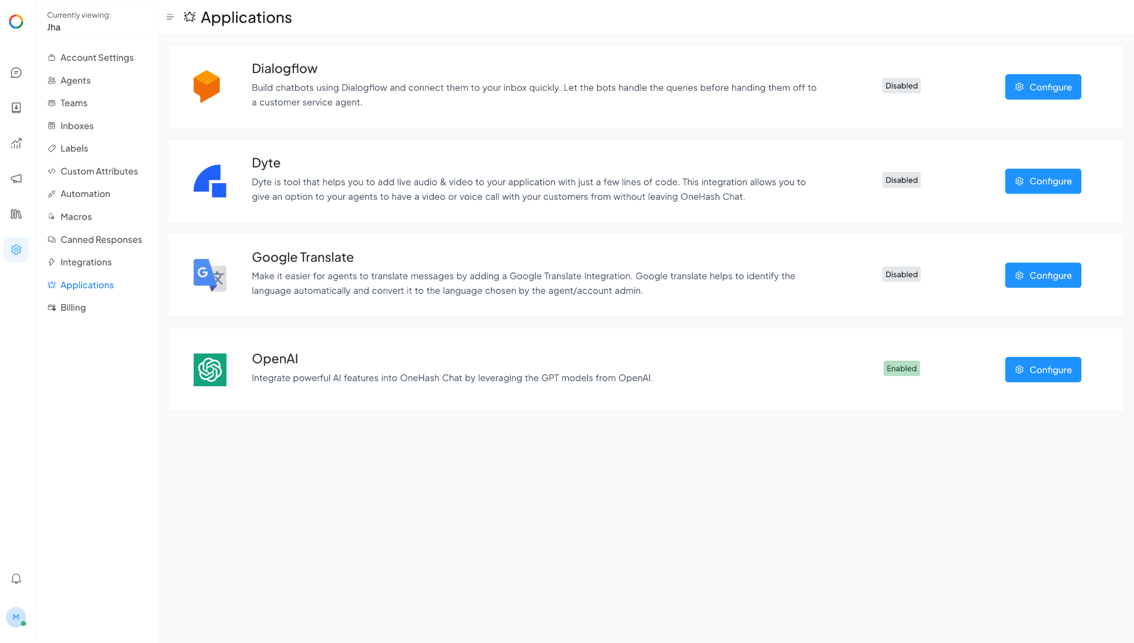Open the notifications bell
The image size is (1134, 643).
point(16,579)
